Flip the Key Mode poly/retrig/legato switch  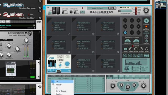click(63, 12)
